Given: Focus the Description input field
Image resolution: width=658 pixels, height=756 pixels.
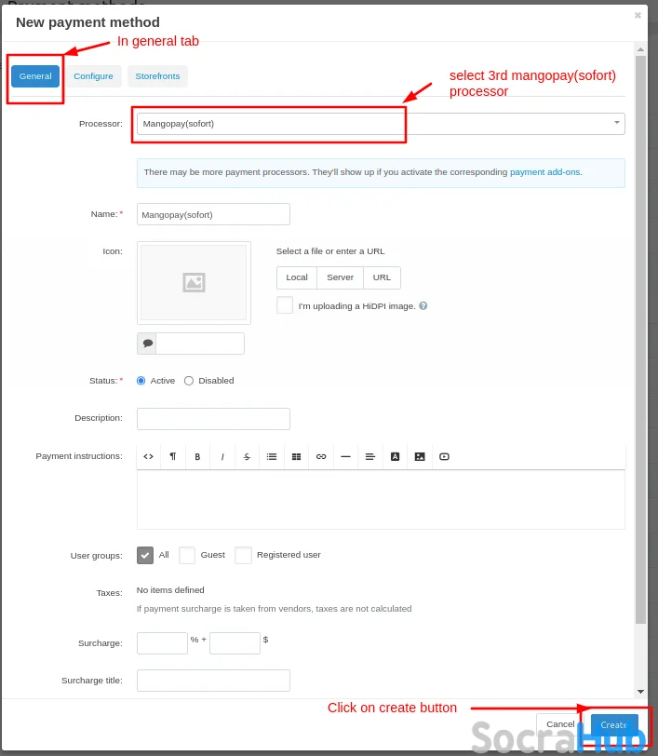Looking at the screenshot, I should click(213, 419).
